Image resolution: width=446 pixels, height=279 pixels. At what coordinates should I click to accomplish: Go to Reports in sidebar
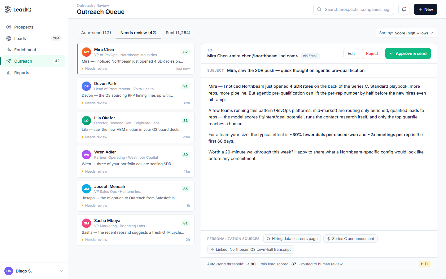click(x=34, y=73)
